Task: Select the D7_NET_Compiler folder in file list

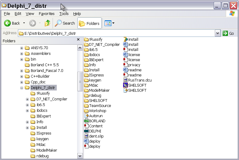Action: (x=102, y=45)
